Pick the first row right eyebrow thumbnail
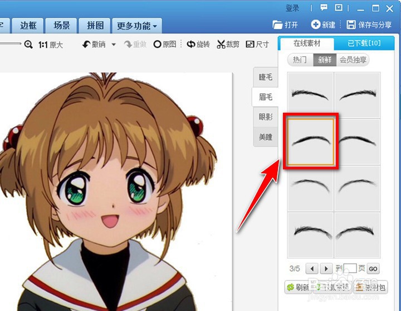This screenshot has height=311, width=401. pyautogui.click(x=358, y=94)
